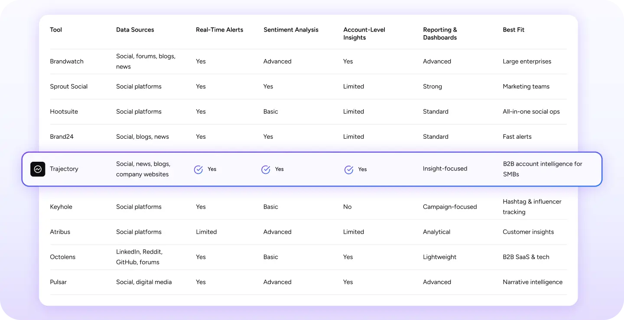
Task: Click "B2B account intelligence for SMBs" cell
Action: coord(543,169)
